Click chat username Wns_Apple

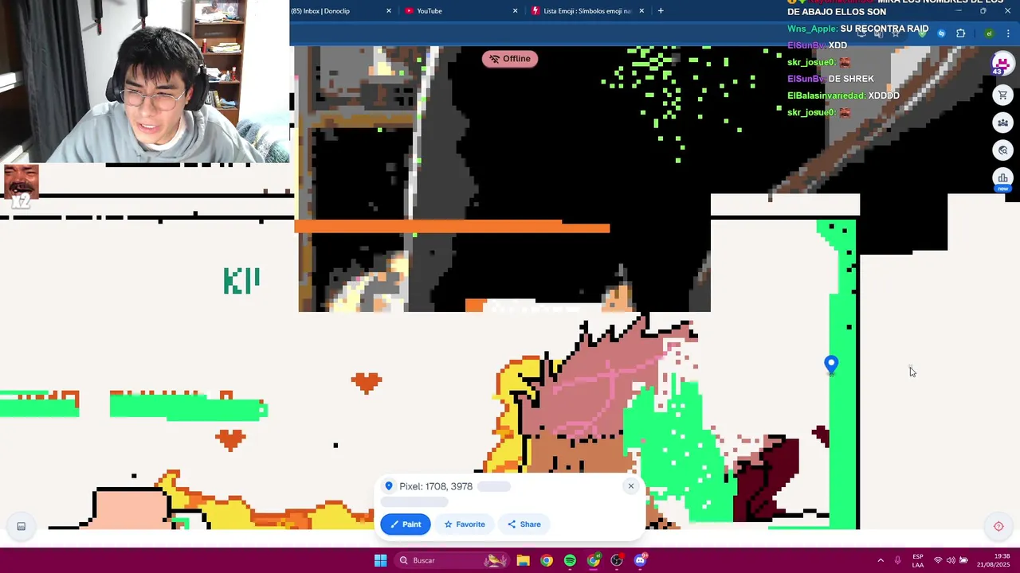point(812,29)
